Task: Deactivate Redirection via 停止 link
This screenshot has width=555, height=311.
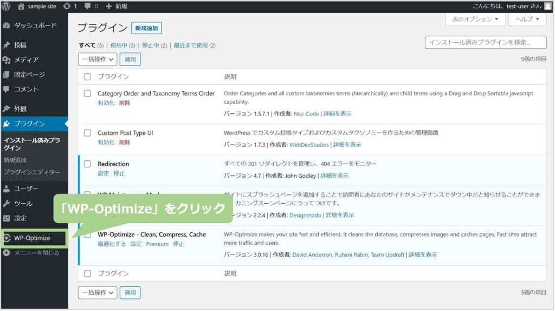Action: [x=119, y=173]
